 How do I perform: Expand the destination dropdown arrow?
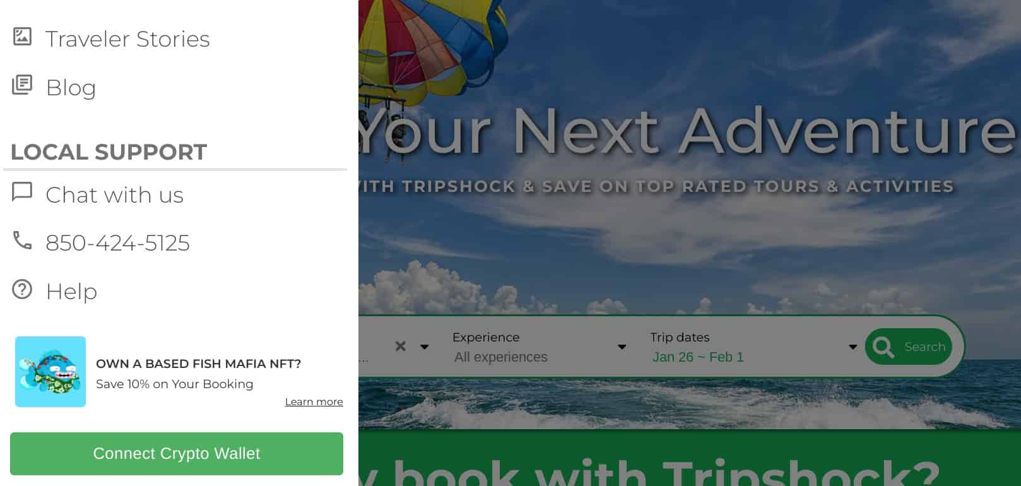tap(425, 347)
